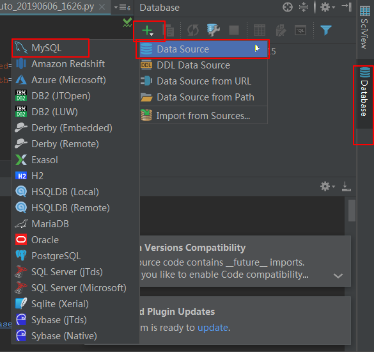Viewport: 374px width, 352px height.
Task: Click the green plus New button
Action: pyautogui.click(x=148, y=31)
